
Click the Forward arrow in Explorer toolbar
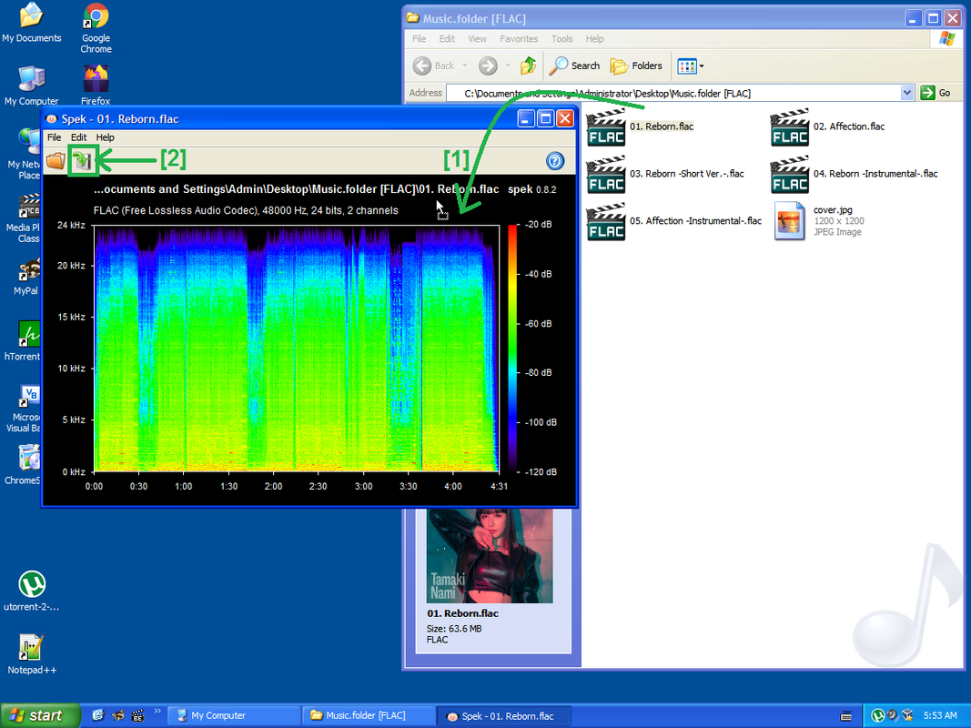[x=488, y=66]
